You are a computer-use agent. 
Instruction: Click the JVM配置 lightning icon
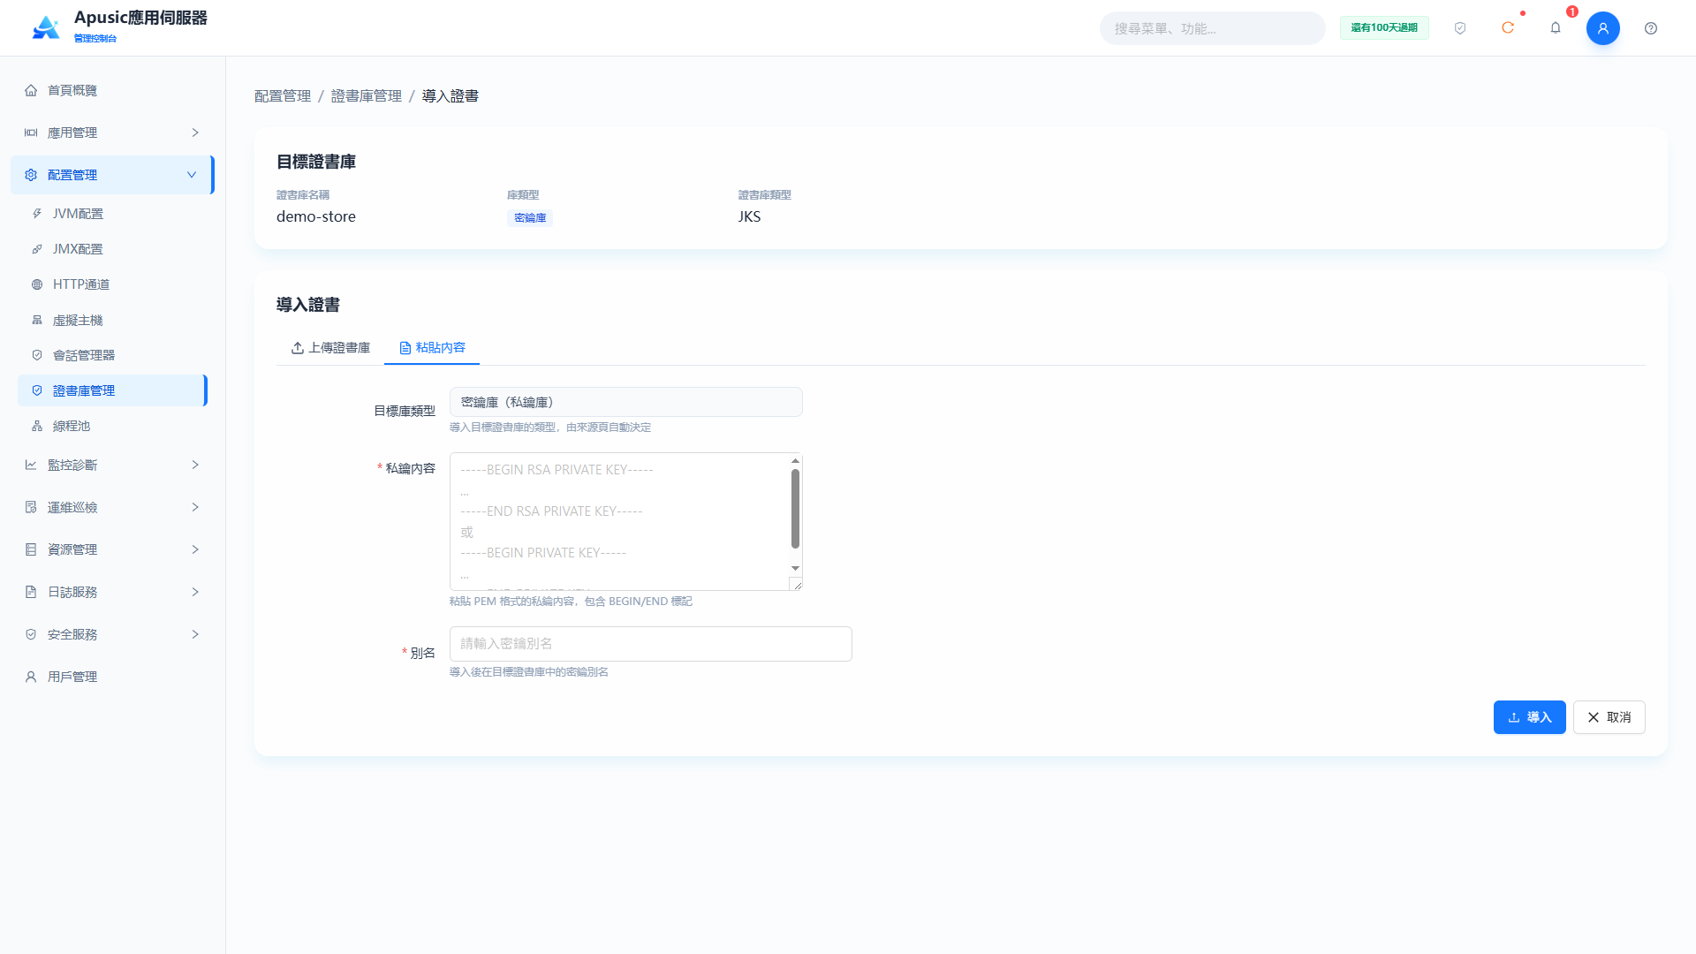[37, 214]
